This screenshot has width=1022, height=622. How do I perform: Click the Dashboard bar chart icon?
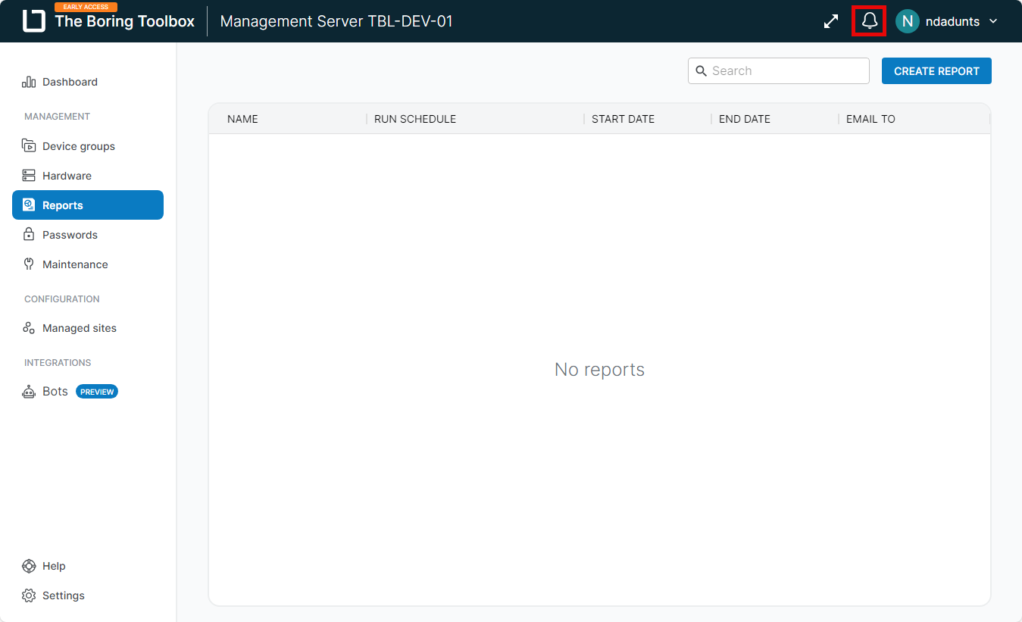pyautogui.click(x=29, y=82)
